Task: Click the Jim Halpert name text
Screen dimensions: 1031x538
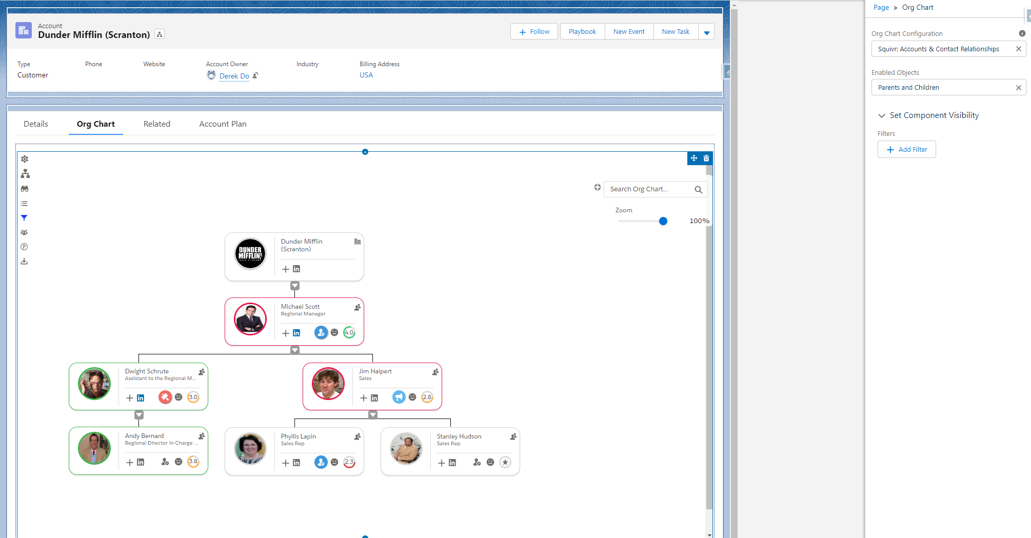Action: 375,371
